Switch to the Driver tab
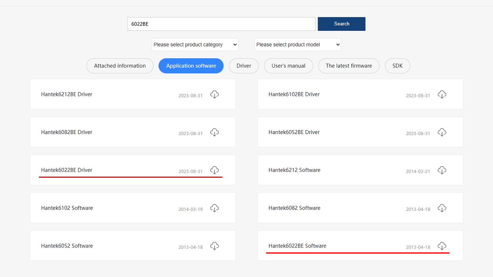 pos(244,66)
